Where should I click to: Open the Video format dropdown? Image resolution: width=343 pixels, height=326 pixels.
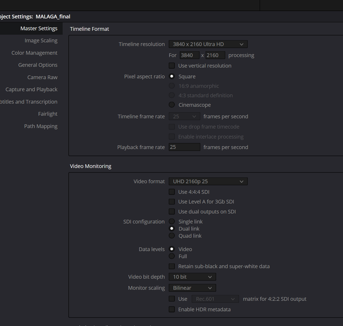[x=208, y=181]
